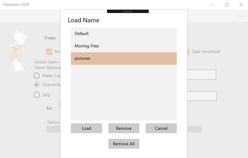Click the Filesnatch candy-fist logo
This screenshot has height=158, width=248.
17,51
